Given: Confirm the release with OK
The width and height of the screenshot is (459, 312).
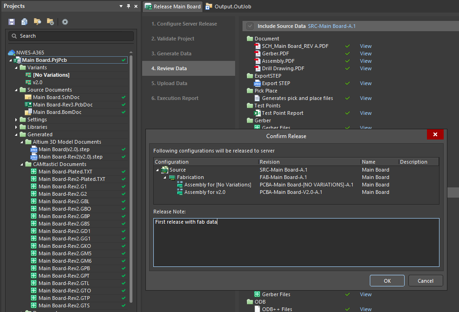Looking at the screenshot, I should [387, 281].
